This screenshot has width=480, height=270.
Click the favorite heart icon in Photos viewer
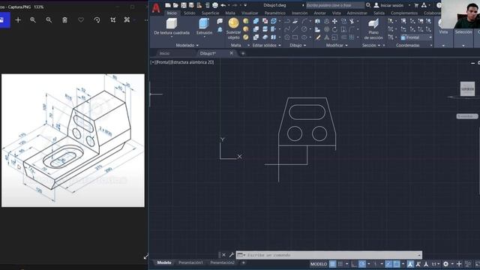point(81,20)
